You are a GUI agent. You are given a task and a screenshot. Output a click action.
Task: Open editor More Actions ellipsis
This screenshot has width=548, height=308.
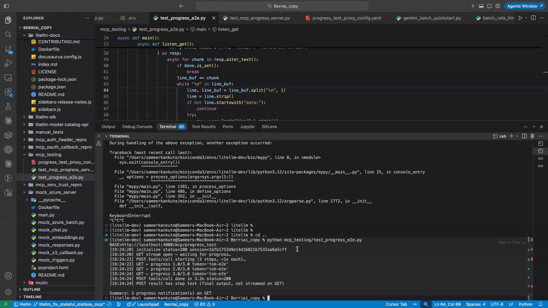pos(542,18)
